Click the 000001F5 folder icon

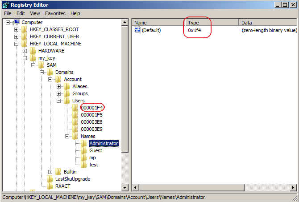pos(75,115)
